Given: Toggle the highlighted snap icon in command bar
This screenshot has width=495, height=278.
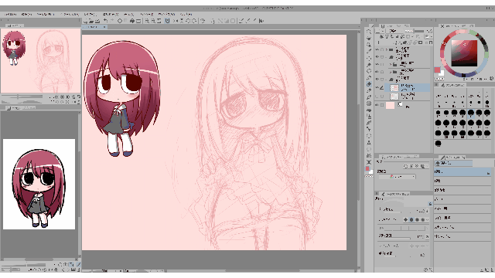Looking at the screenshot, I should pos(167,21).
